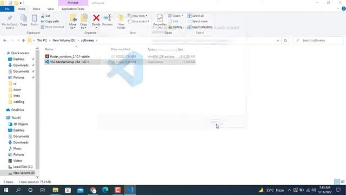The image size is (346, 195).
Task: Click the navigation pane scroll down arrow
Action: [37, 177]
